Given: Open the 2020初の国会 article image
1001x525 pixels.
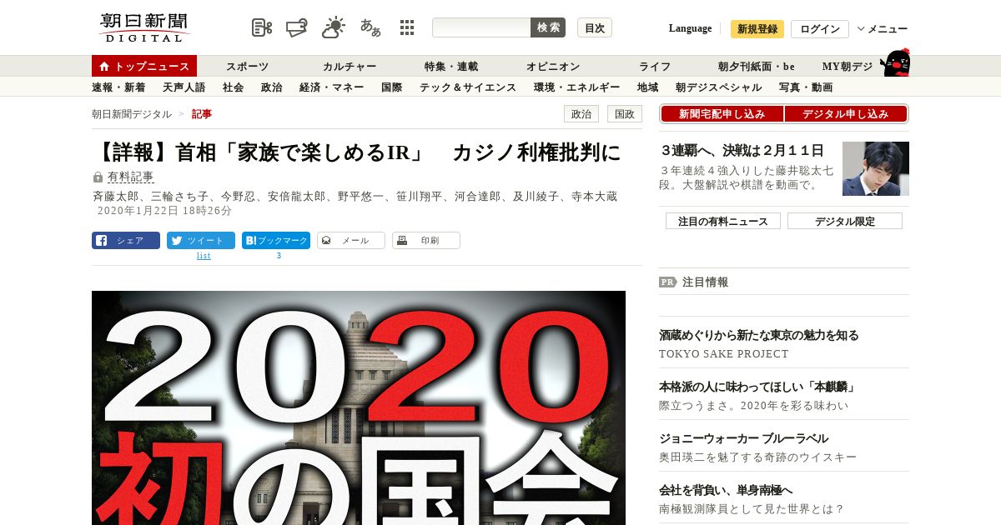Looking at the screenshot, I should [x=359, y=407].
